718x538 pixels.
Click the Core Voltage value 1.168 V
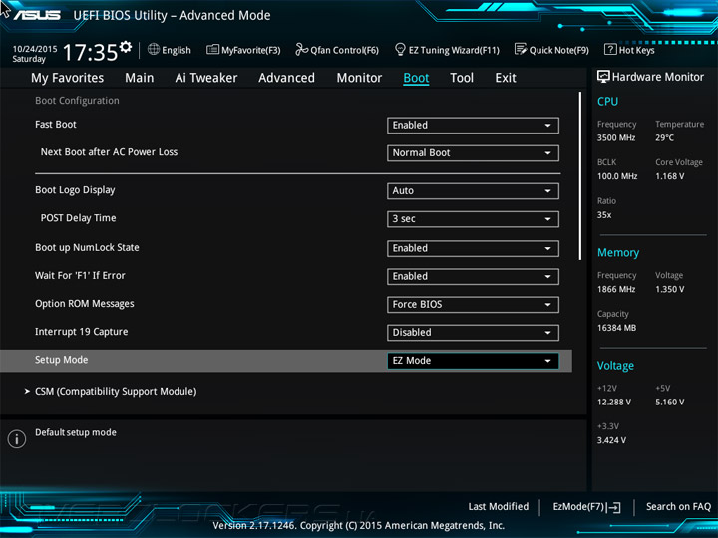(670, 176)
